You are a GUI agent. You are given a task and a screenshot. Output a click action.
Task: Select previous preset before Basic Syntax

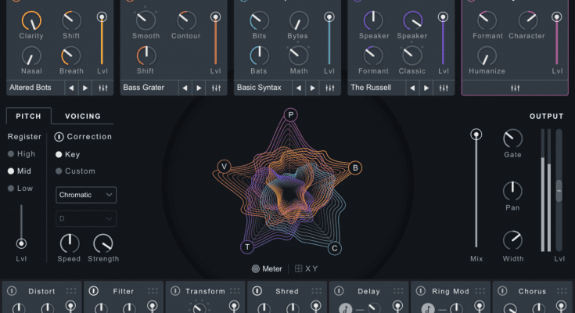coord(299,88)
